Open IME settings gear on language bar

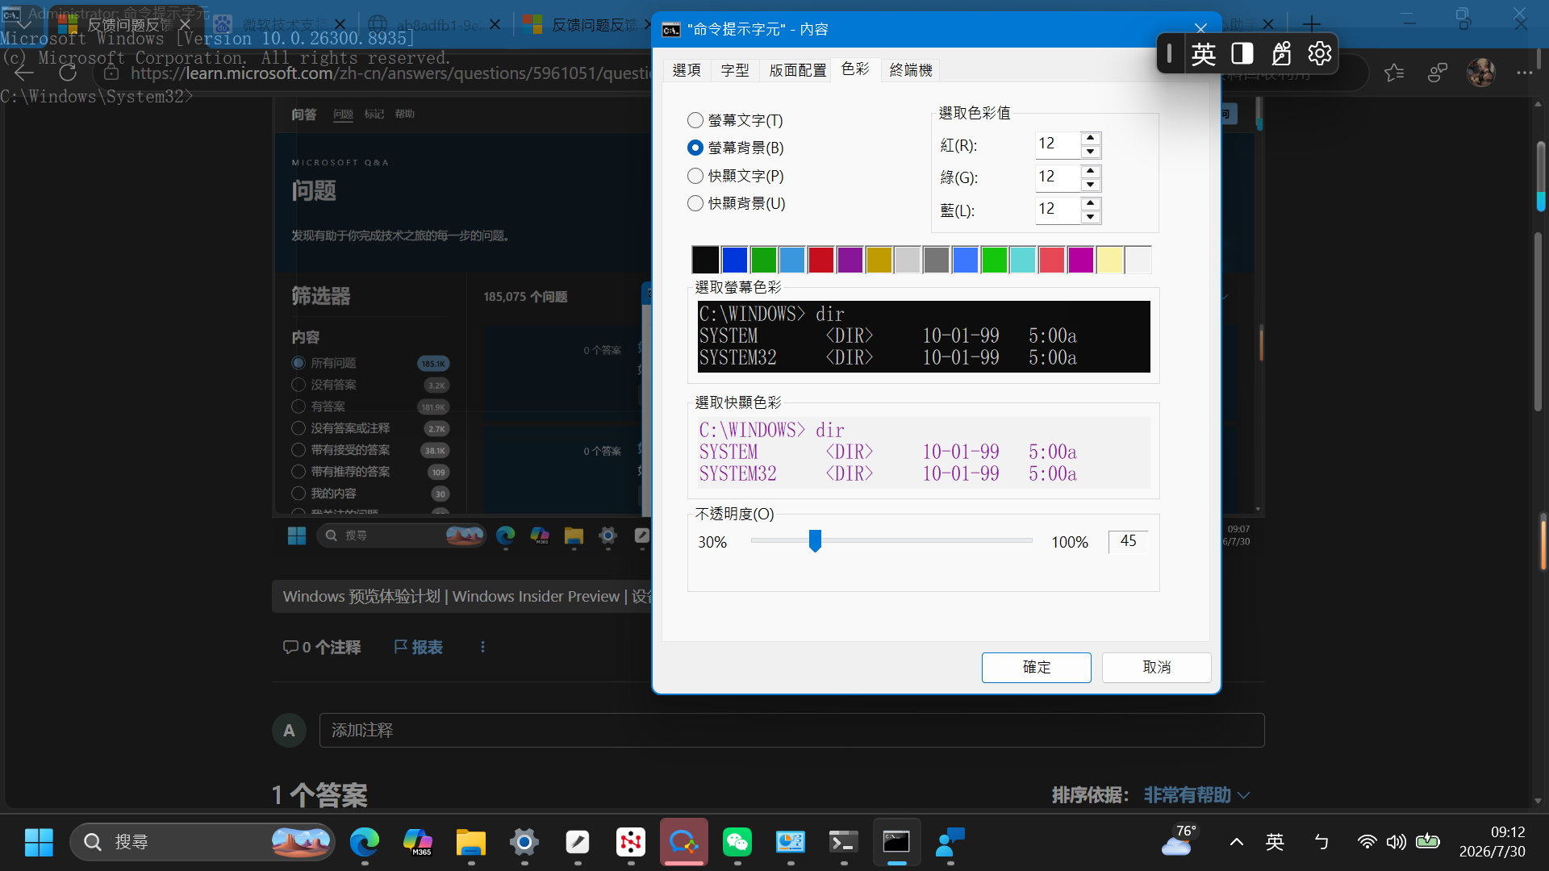point(1319,53)
